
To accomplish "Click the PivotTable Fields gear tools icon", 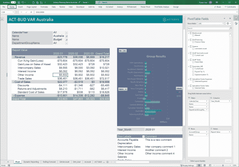I will [x=228, y=23].
